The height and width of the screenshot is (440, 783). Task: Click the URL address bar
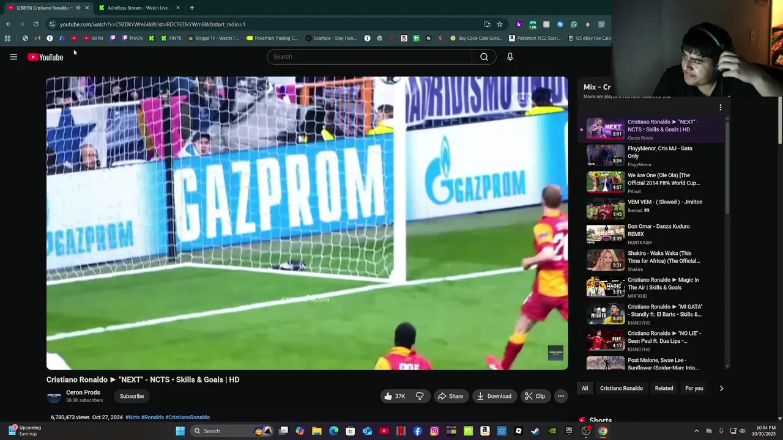[x=269, y=24]
